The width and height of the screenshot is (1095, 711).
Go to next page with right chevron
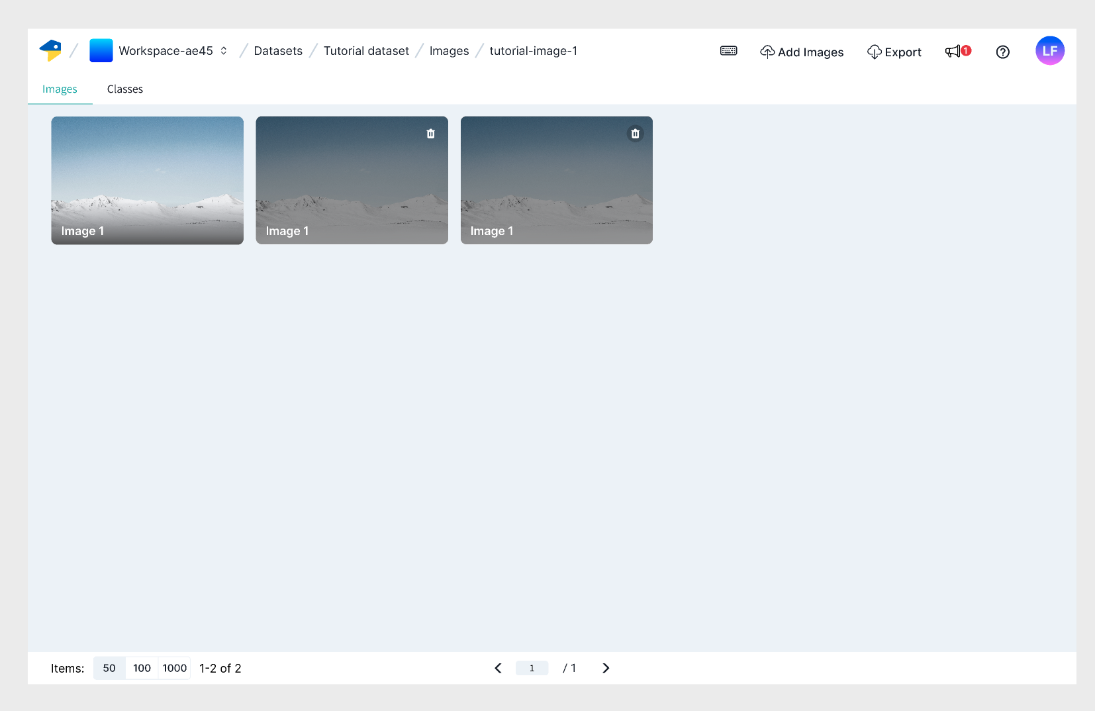605,668
